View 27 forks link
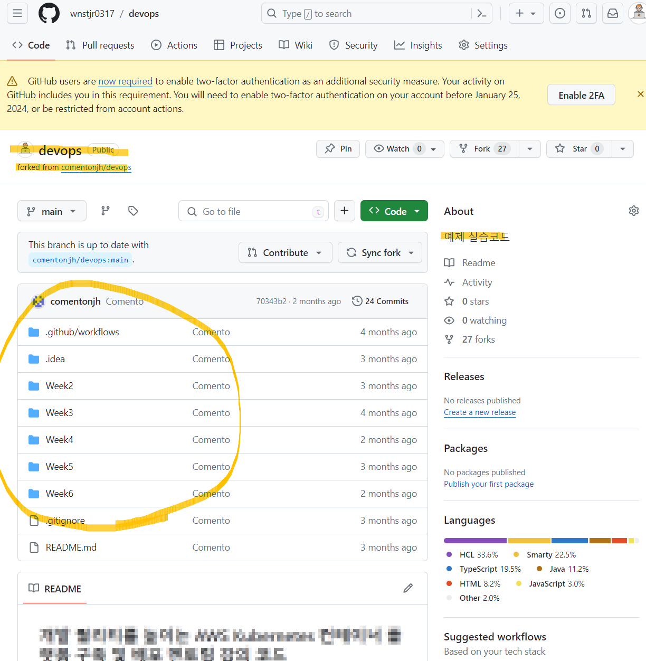Screen dimensions: 646x661 470,339
